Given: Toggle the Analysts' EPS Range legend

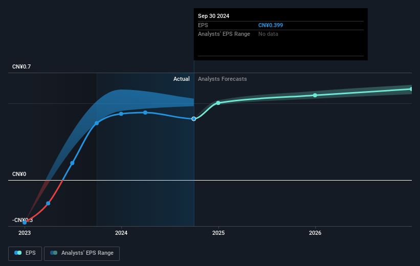Looking at the screenshot, I should coord(82,253).
